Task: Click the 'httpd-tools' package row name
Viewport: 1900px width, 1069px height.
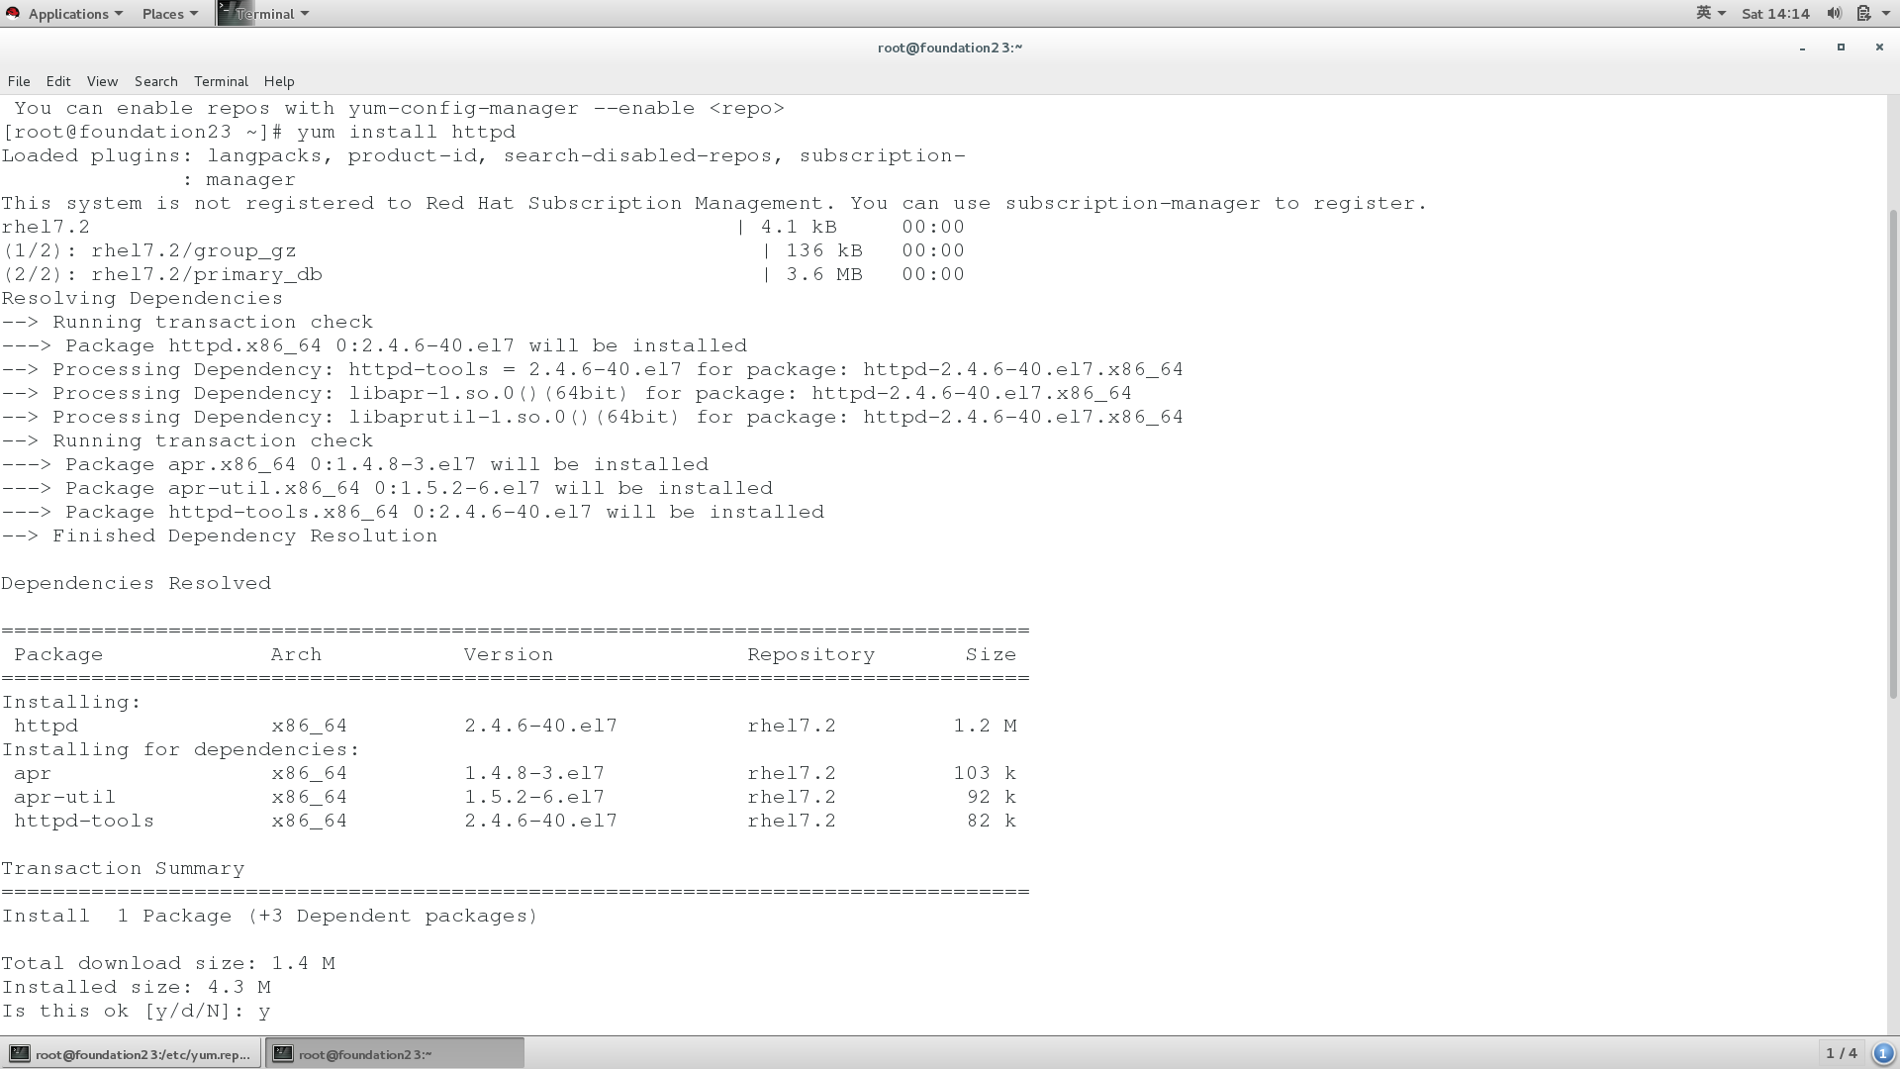Action: click(x=84, y=821)
